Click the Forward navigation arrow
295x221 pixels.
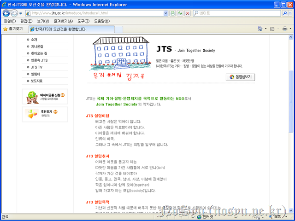pos(14,13)
